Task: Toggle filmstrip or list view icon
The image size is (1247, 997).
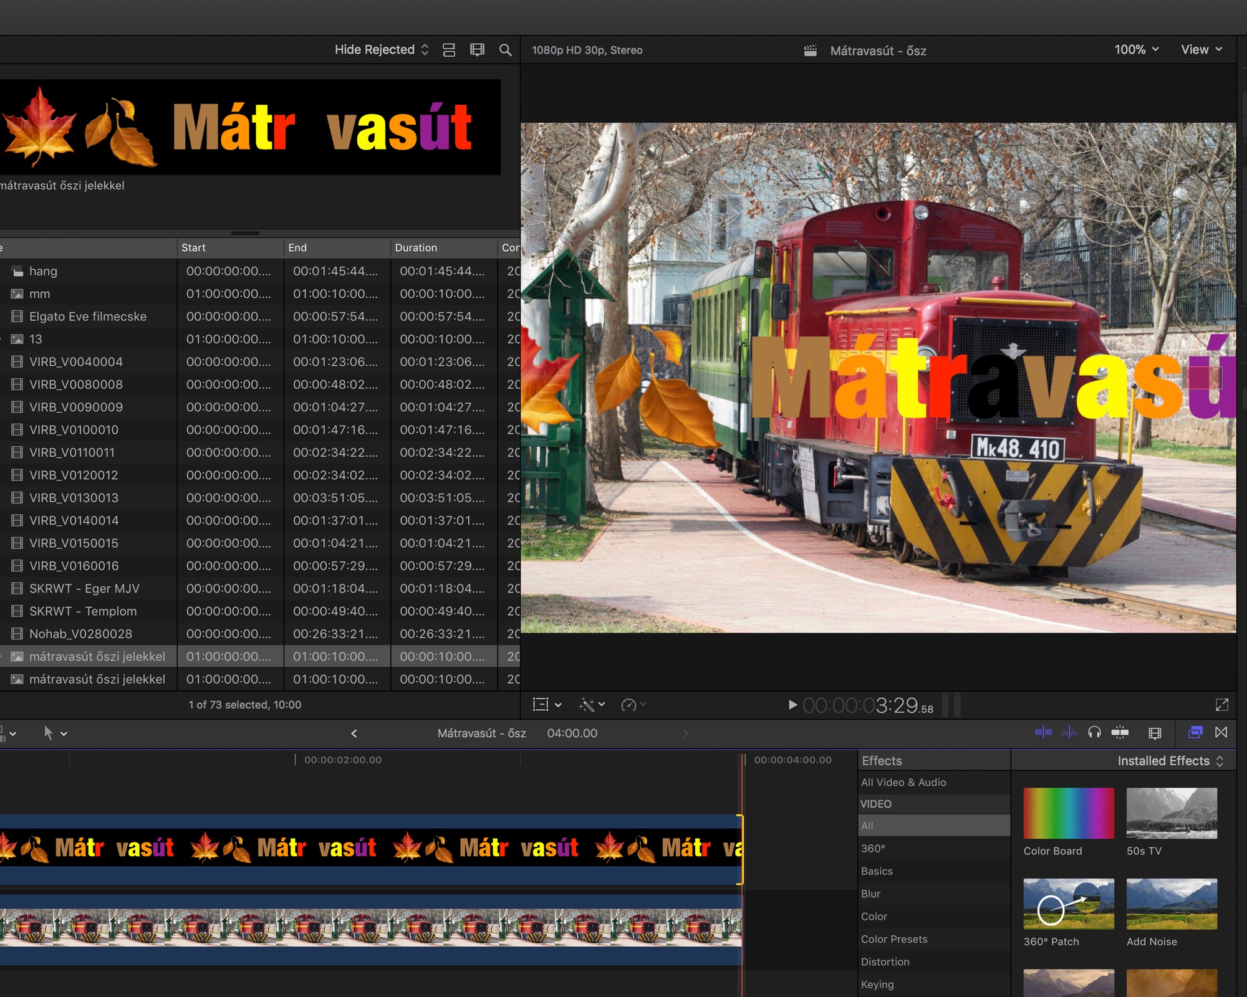Action: 477,50
